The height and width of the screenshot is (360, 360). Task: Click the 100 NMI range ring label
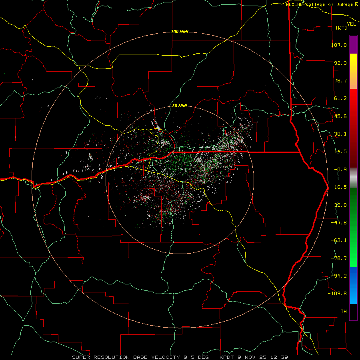click(x=180, y=32)
